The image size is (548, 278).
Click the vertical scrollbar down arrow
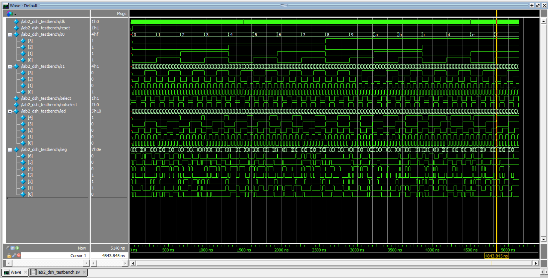coord(543,239)
